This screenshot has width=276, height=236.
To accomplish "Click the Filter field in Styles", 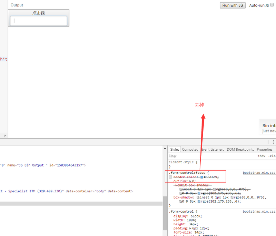I will (x=211, y=156).
